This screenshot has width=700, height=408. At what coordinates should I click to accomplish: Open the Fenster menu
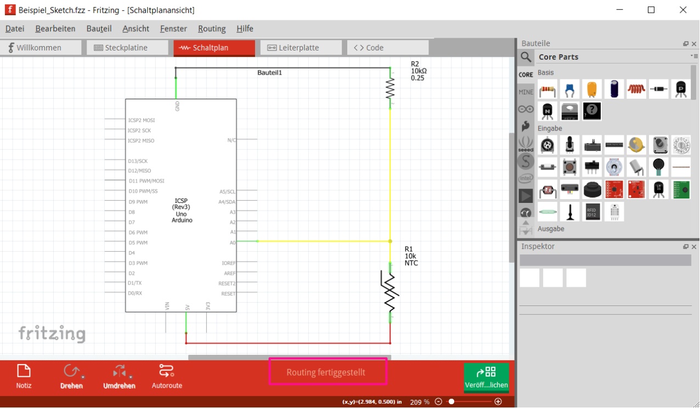click(x=173, y=29)
